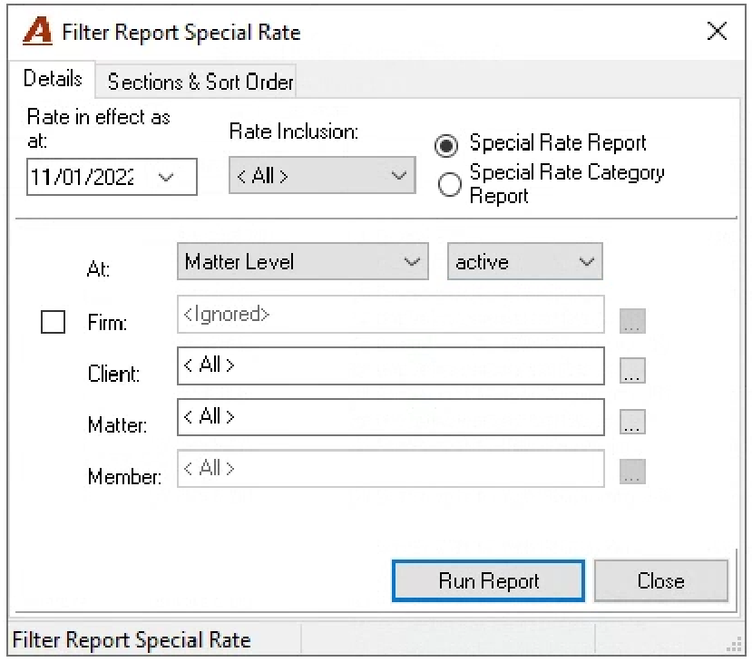Screen dimensions: 752x662
Task: Open the rate effective date picker arrow
Action: coord(166,177)
